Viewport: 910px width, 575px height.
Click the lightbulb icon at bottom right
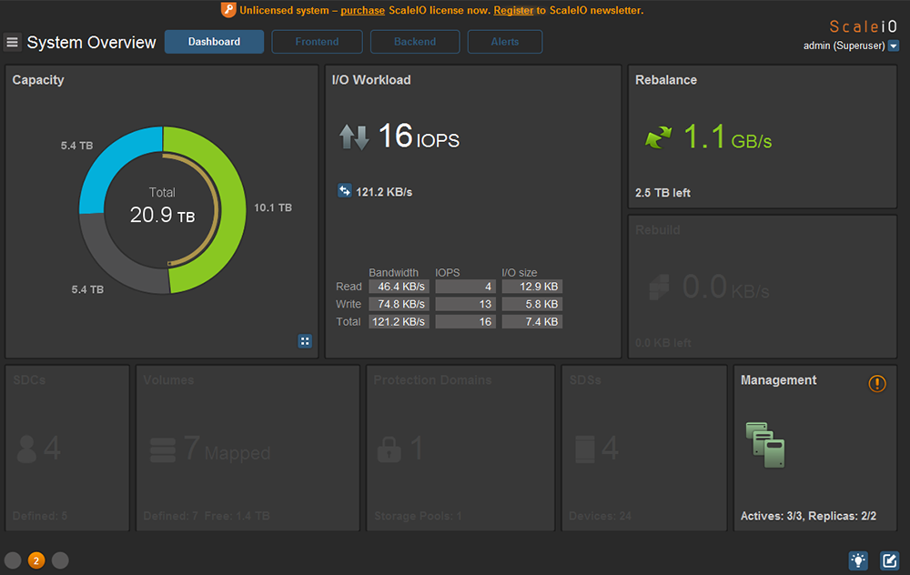[858, 560]
